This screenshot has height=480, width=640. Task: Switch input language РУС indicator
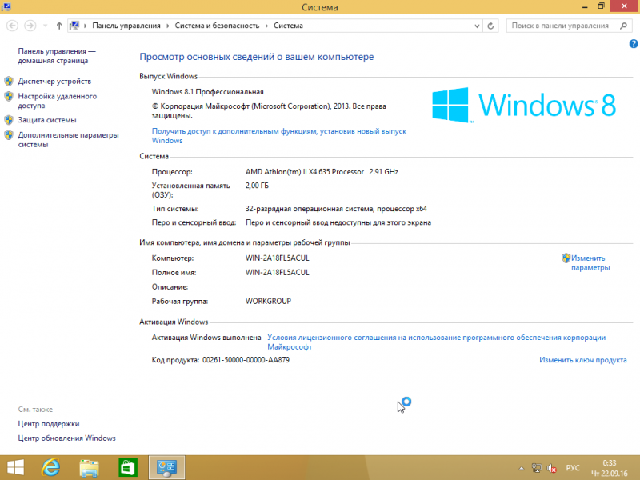point(573,468)
